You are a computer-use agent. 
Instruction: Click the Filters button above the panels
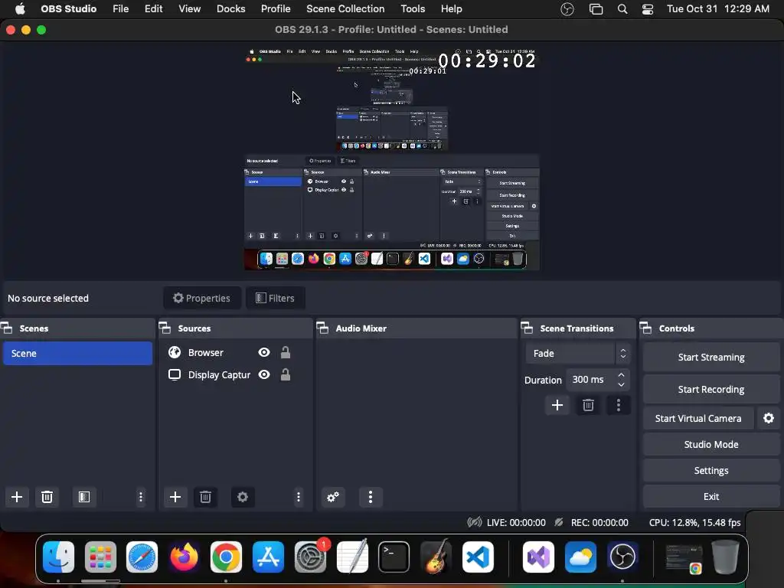[276, 298]
